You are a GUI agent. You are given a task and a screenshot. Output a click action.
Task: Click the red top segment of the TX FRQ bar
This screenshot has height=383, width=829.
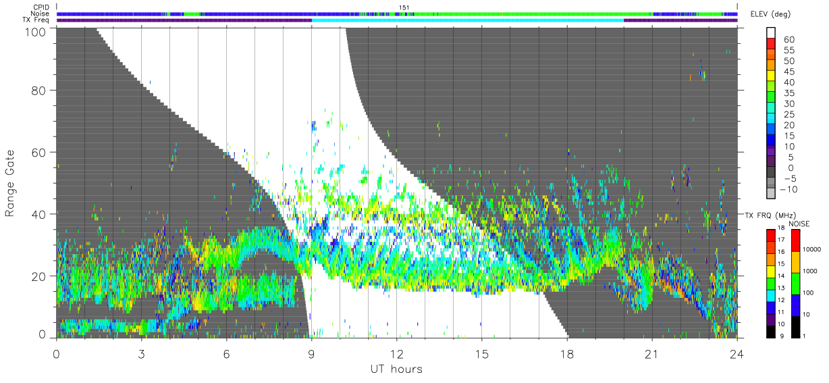[x=772, y=234]
